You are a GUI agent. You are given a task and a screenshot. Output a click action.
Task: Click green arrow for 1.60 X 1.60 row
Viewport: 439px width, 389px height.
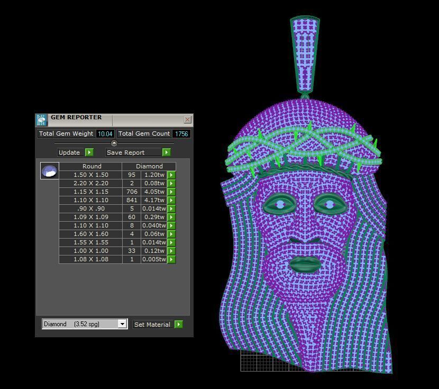click(x=171, y=234)
